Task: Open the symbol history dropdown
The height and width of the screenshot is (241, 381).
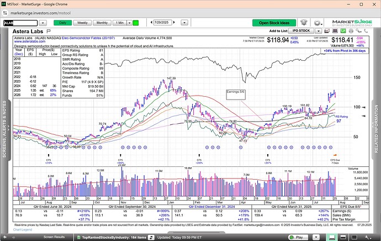Action: [x=43, y=23]
